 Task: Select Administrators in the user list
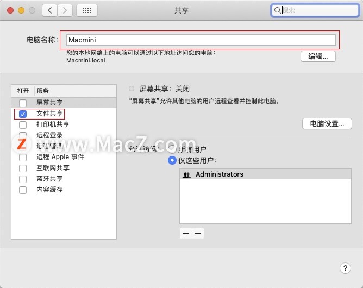pos(265,174)
